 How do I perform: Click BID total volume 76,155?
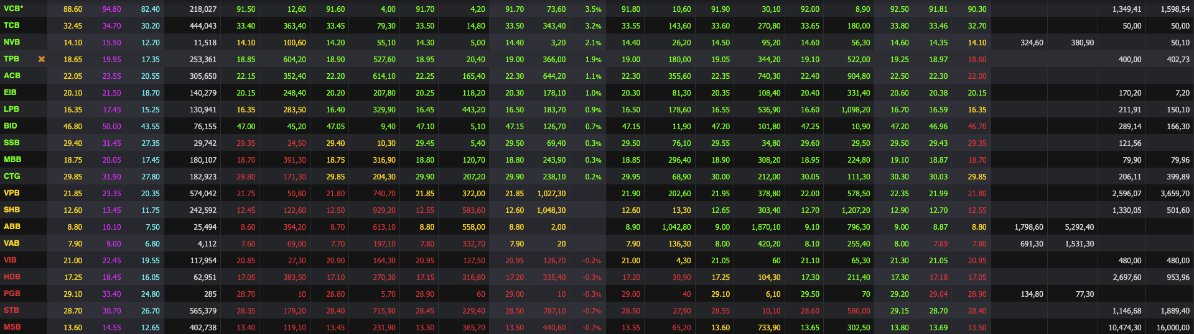[205, 127]
